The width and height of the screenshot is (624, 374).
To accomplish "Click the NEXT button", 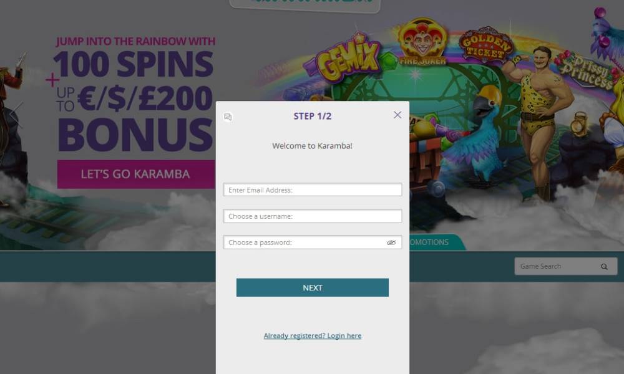I will [313, 287].
